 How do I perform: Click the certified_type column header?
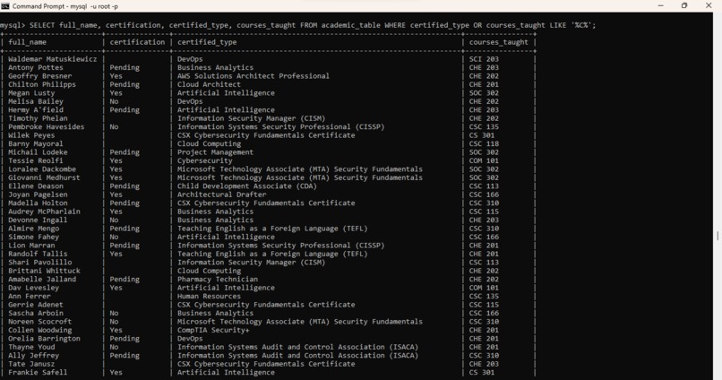coord(207,42)
